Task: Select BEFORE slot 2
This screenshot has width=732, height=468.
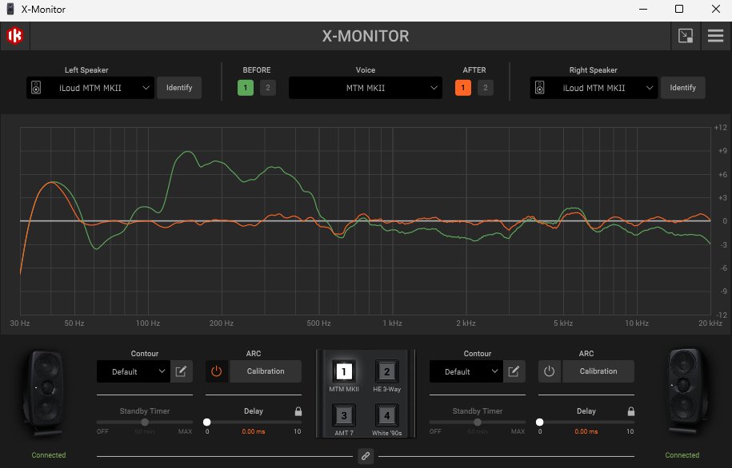Action: point(267,88)
